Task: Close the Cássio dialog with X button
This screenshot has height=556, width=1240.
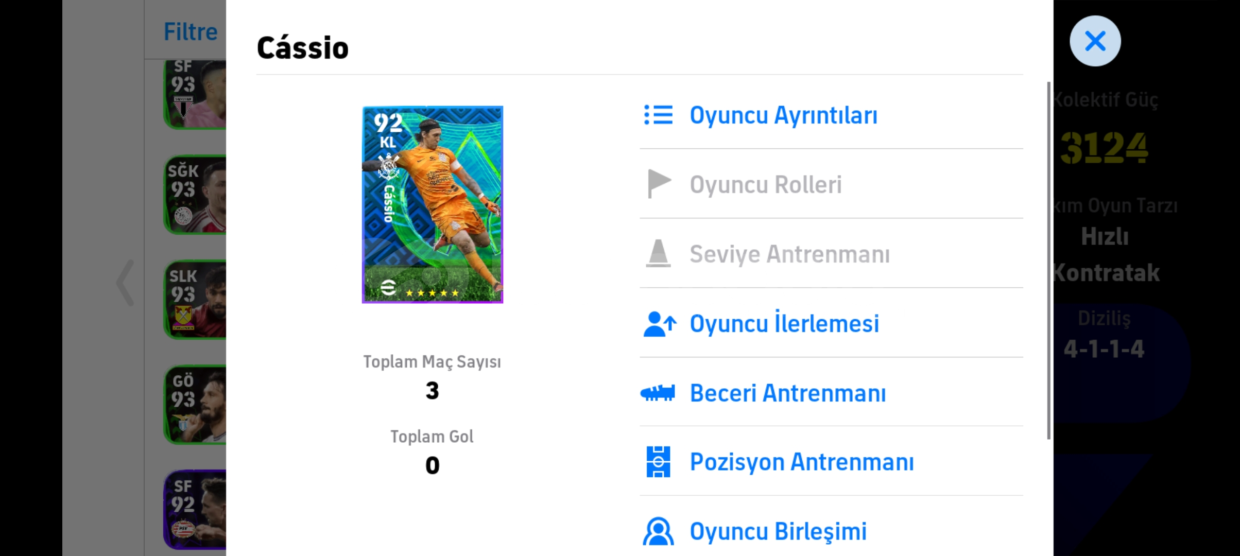Action: 1095,41
